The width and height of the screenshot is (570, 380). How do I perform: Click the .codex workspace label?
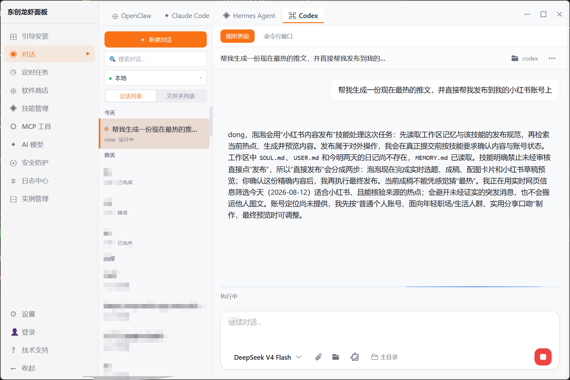coord(529,59)
